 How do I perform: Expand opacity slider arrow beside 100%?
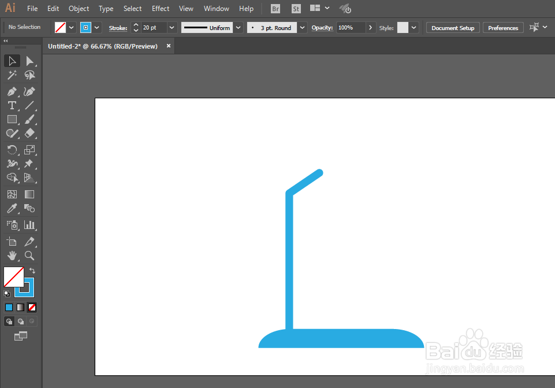point(370,28)
